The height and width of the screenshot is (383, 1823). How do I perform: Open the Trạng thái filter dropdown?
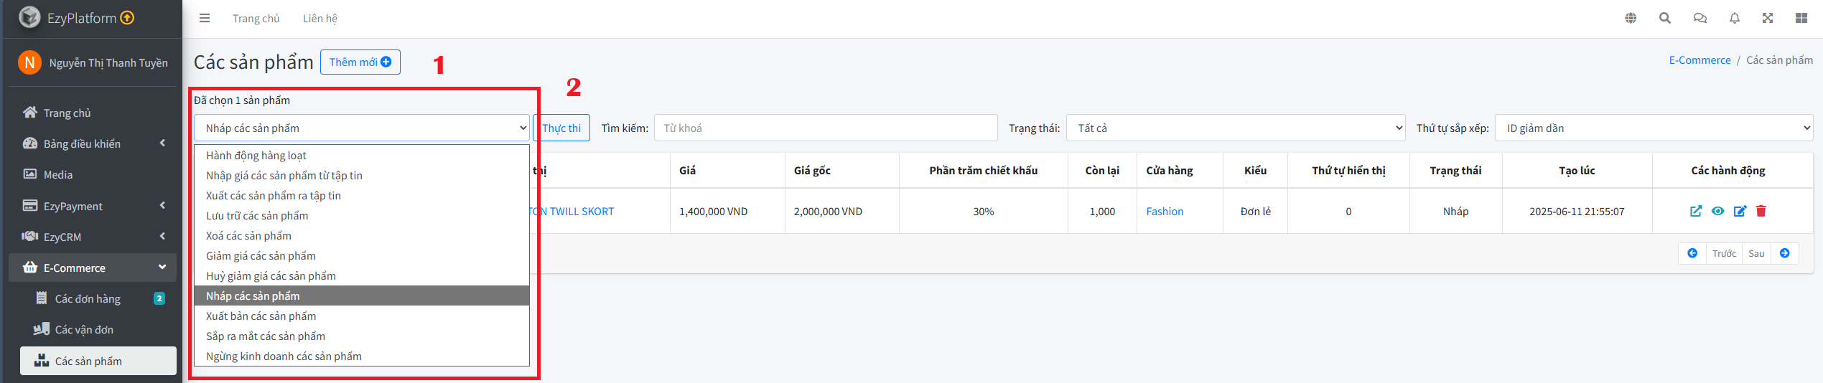pyautogui.click(x=1235, y=128)
